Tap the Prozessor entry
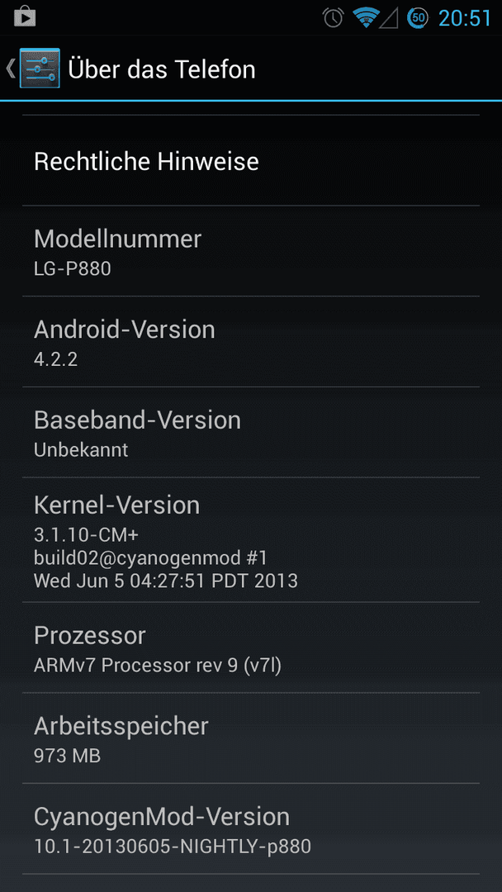This screenshot has width=502, height=892. pos(251,648)
